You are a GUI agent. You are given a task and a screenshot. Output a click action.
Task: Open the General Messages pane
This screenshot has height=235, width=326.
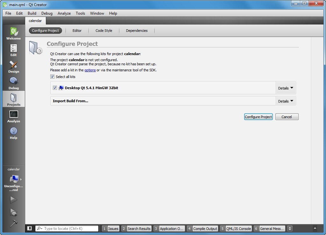coord(269,229)
